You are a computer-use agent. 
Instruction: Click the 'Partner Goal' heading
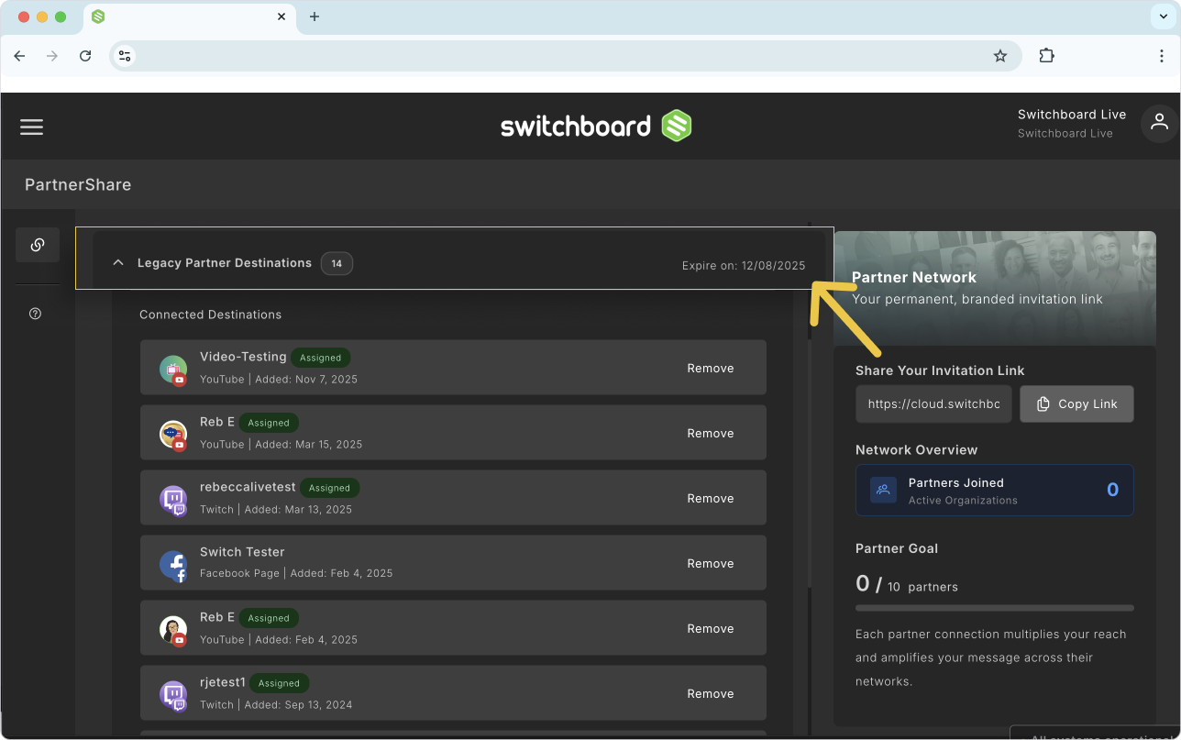(x=897, y=548)
